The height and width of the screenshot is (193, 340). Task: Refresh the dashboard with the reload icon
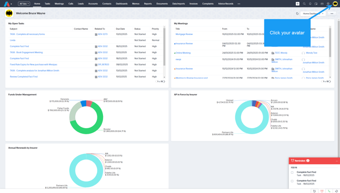297,13
